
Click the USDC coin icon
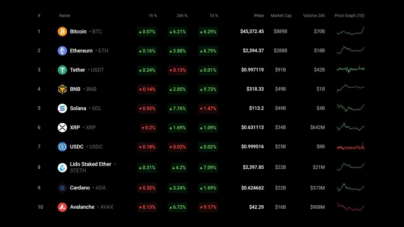pos(62,147)
